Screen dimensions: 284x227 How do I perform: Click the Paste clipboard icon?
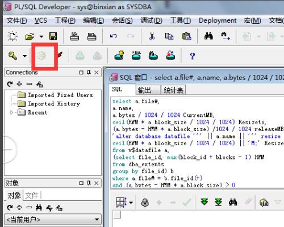[186, 36]
